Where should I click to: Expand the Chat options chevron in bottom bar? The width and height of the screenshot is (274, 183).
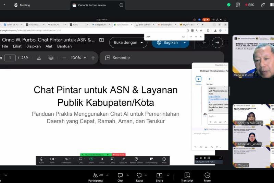coord(127,175)
